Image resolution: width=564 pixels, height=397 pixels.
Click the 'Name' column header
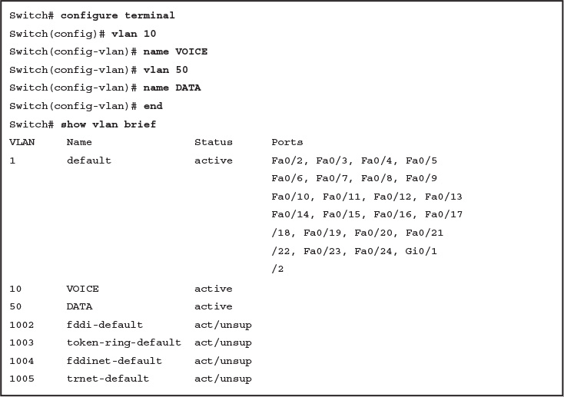[79, 142]
